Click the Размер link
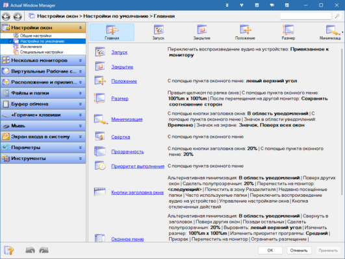345x259 pixels. [120, 98]
